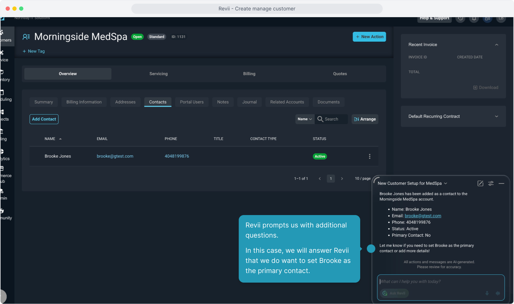Switch to the Quotes tab
Image resolution: width=514 pixels, height=304 pixels.
point(340,74)
